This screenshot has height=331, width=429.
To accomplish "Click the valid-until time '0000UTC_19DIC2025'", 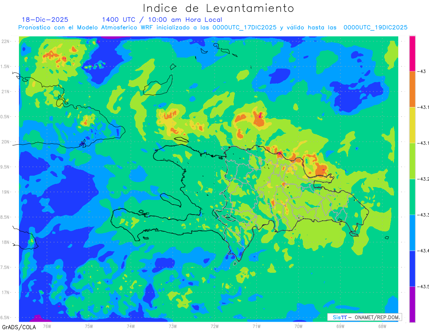I will pos(376,27).
